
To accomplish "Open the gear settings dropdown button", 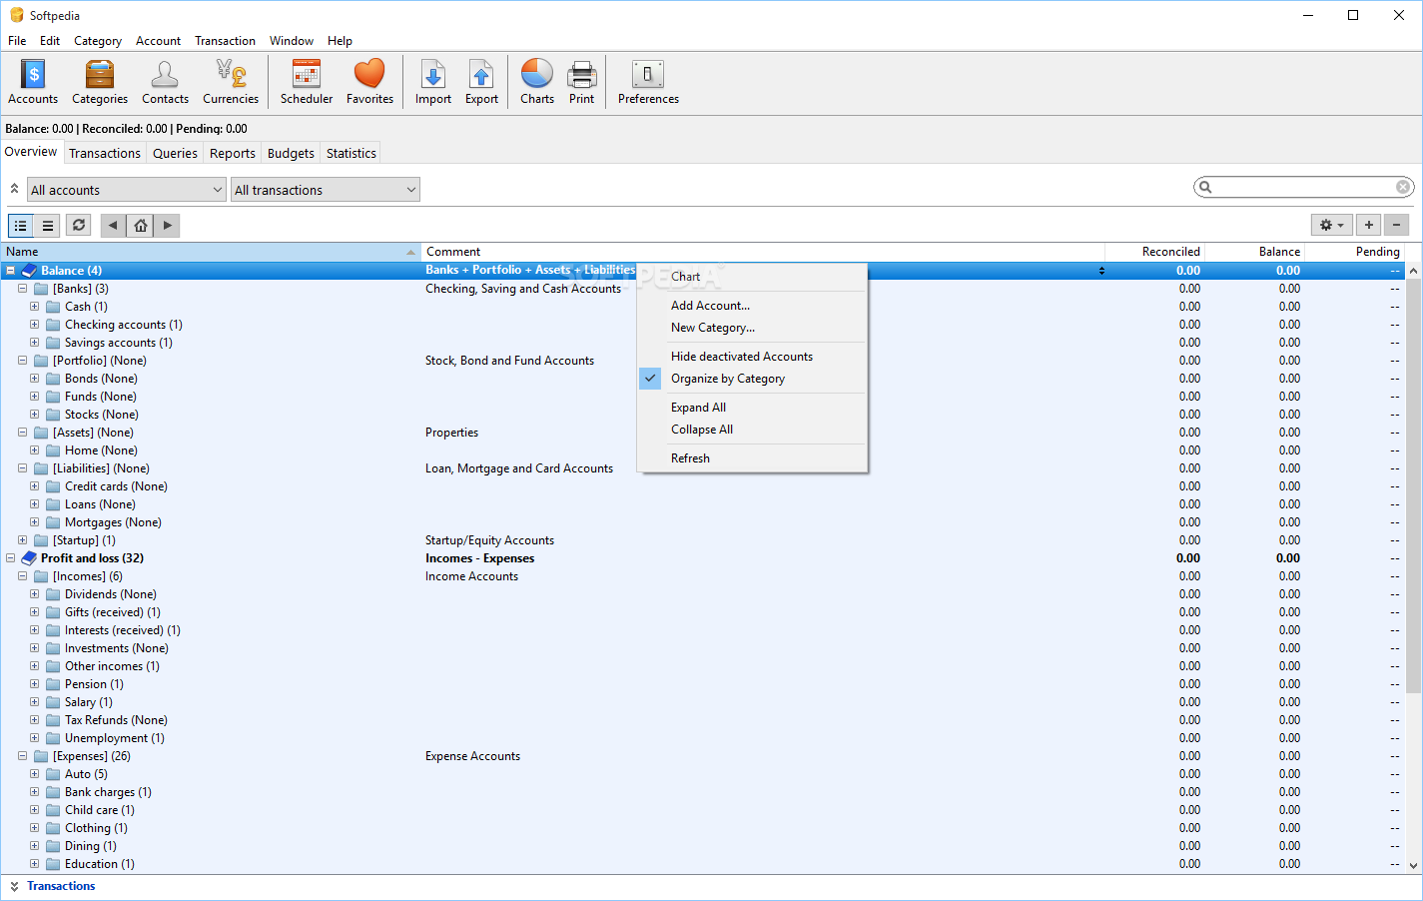I will [x=1332, y=226].
